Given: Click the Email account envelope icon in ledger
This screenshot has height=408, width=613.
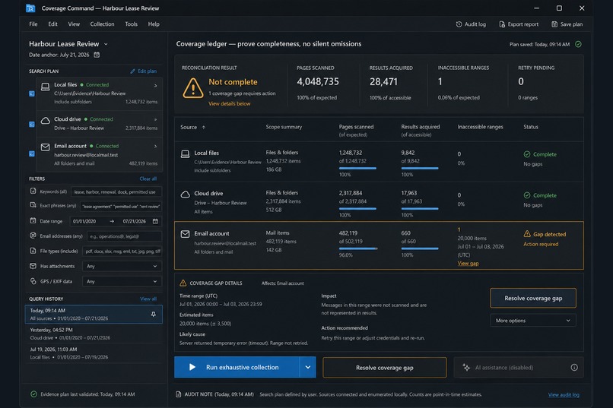Looking at the screenshot, I should point(185,234).
